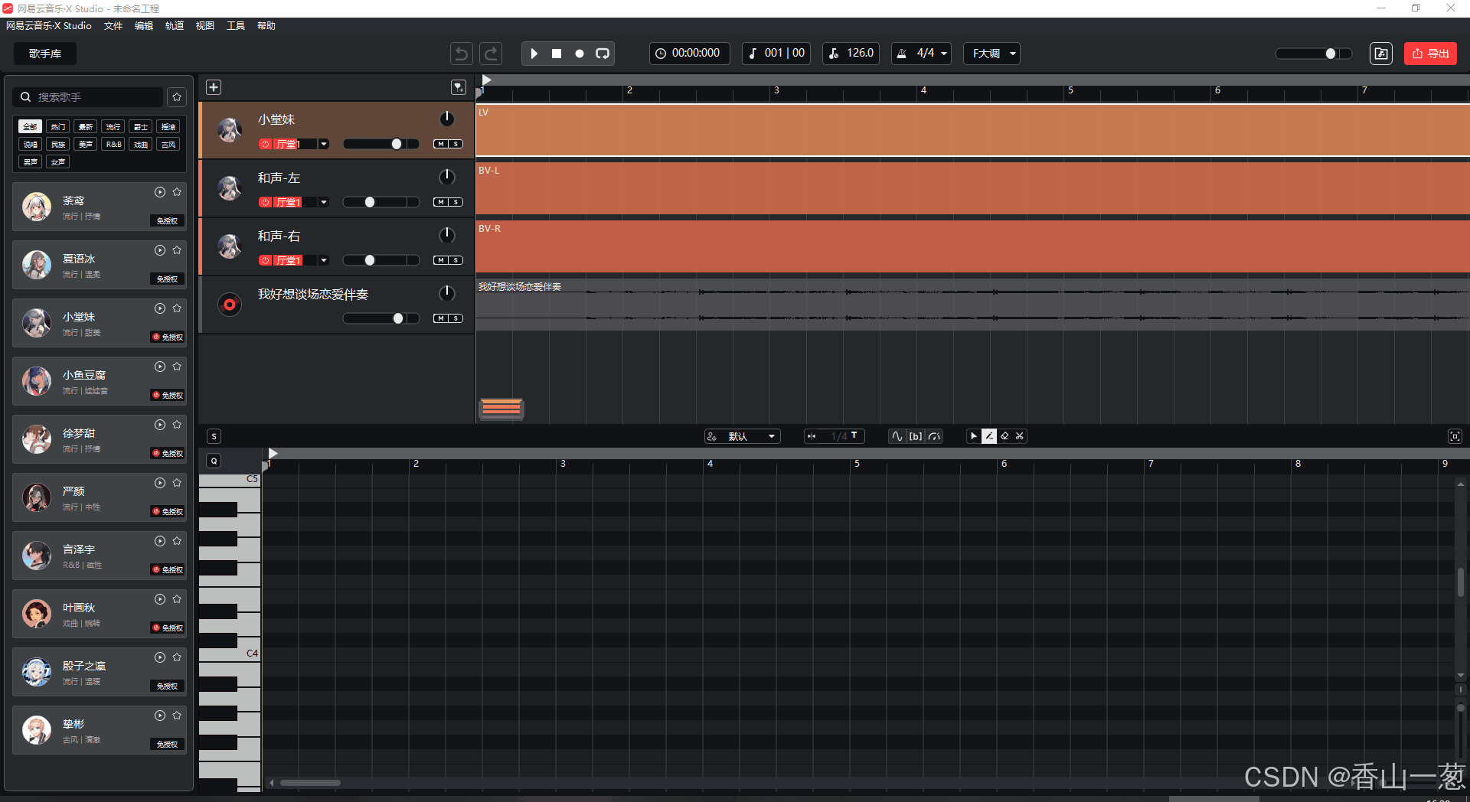Select the pointer tool in piano roll
Image resolution: width=1470 pixels, height=802 pixels.
pos(974,436)
